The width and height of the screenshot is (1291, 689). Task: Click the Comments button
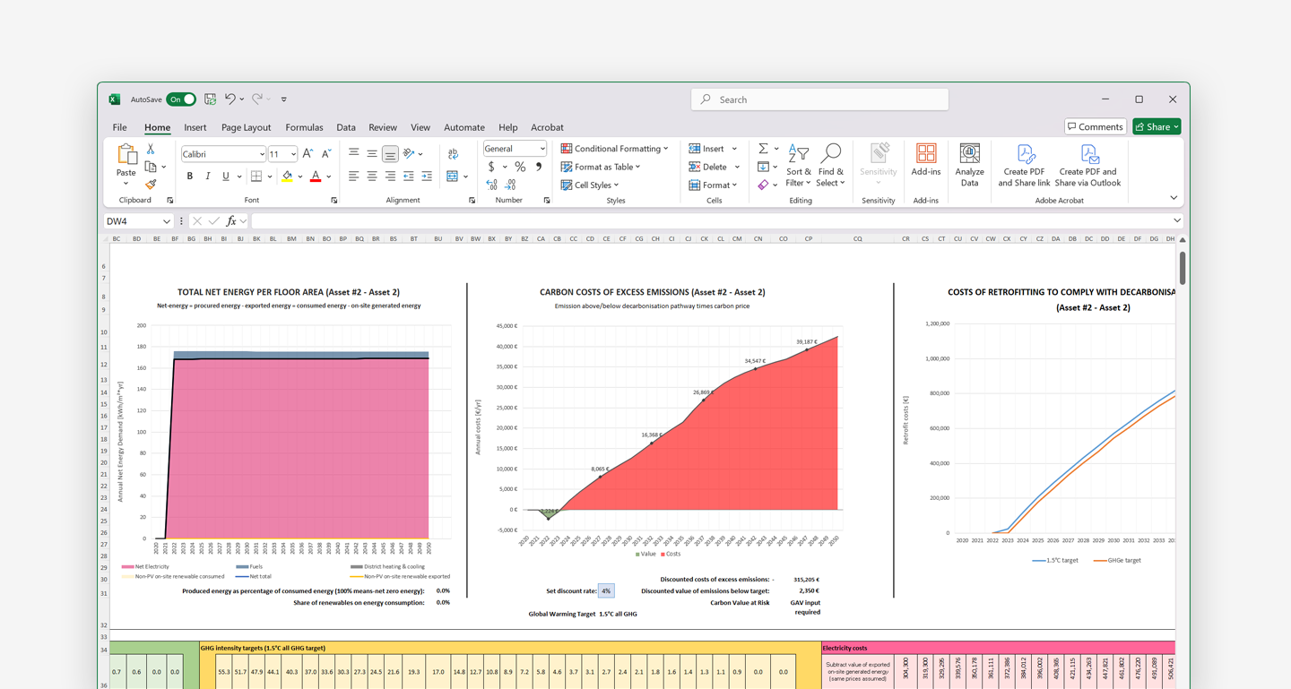(x=1095, y=126)
